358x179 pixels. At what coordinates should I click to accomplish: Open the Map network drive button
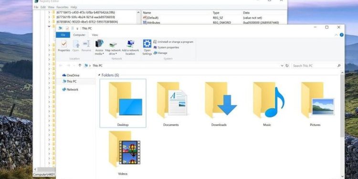tap(113, 47)
